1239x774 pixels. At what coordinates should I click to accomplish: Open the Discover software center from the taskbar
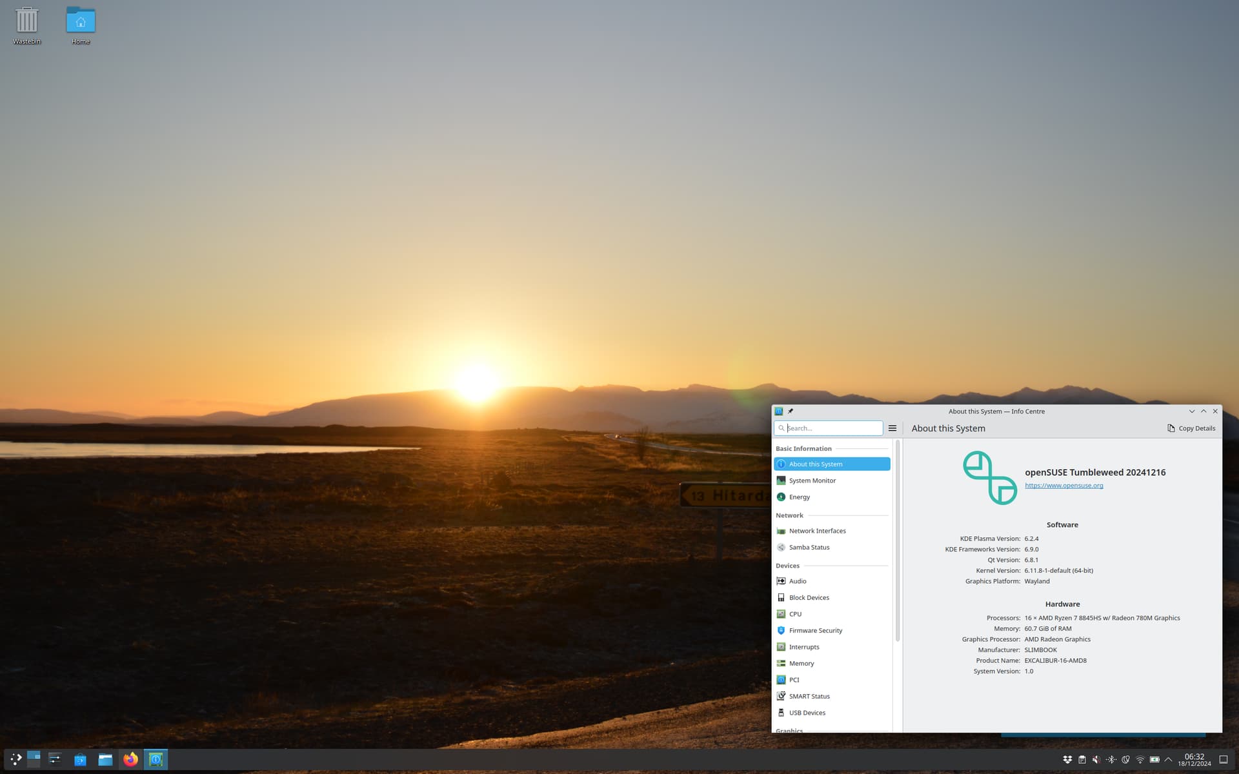tap(80, 759)
